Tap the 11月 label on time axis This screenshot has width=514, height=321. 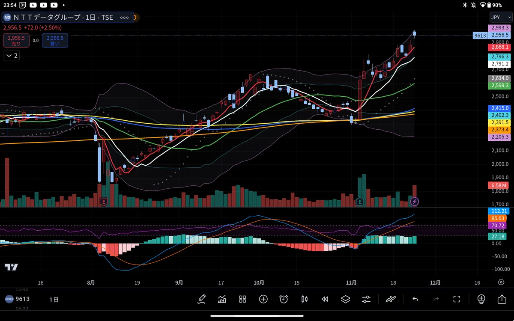tap(351, 282)
